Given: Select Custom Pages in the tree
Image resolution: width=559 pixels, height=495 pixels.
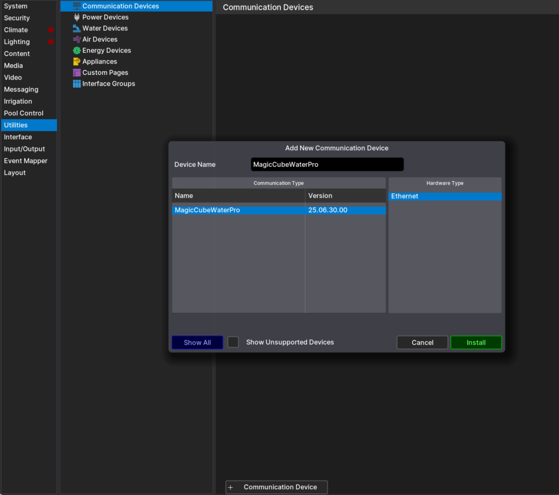Looking at the screenshot, I should pos(137,72).
